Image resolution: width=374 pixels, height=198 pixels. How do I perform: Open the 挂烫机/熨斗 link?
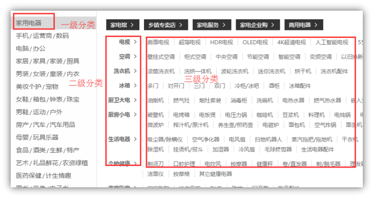point(188,149)
